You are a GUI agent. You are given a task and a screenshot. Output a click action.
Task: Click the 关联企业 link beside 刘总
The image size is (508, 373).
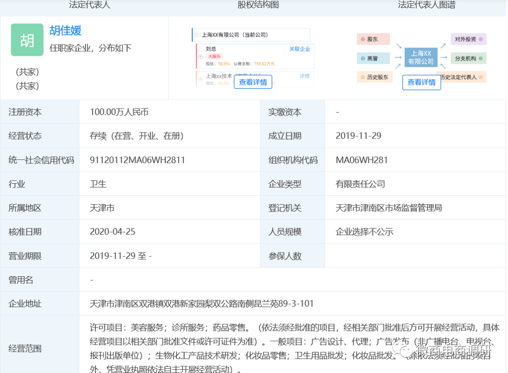click(x=300, y=49)
